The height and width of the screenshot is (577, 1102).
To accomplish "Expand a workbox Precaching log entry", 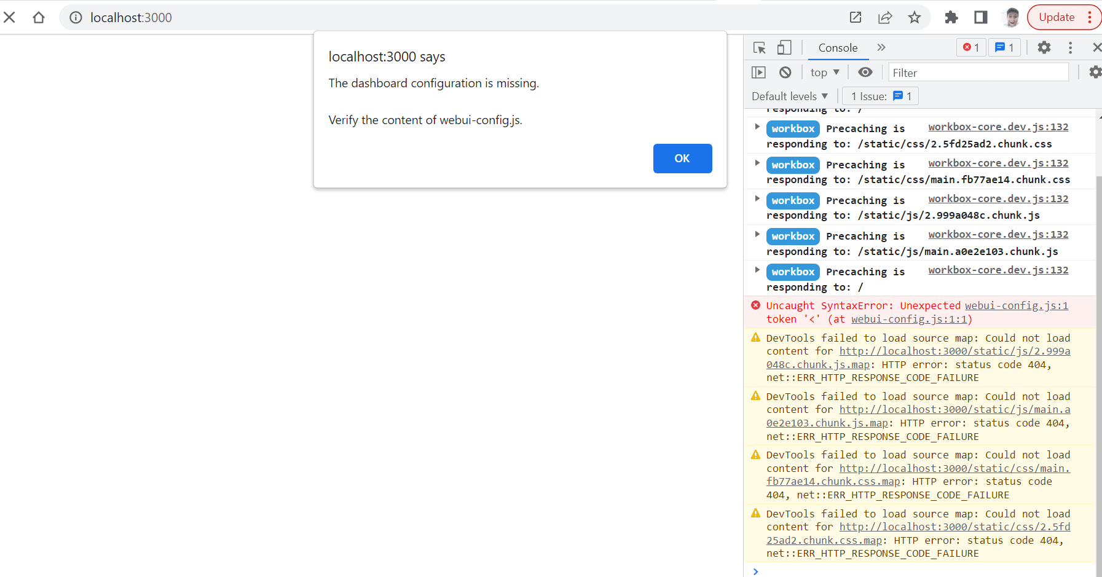I will pyautogui.click(x=757, y=128).
